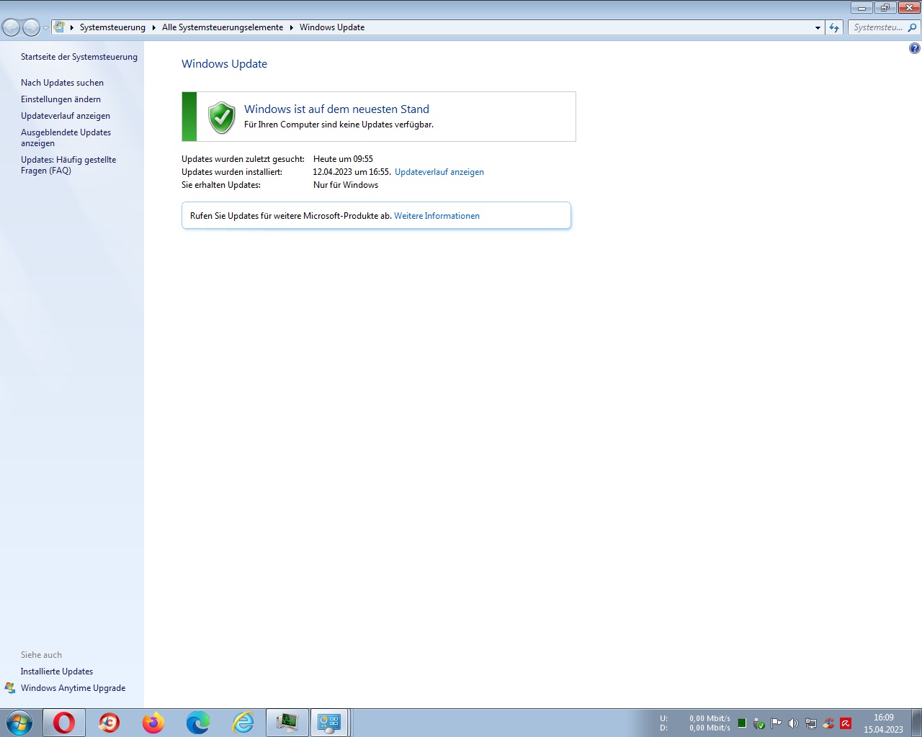
Task: Open Installierte Updates
Action: coord(57,672)
